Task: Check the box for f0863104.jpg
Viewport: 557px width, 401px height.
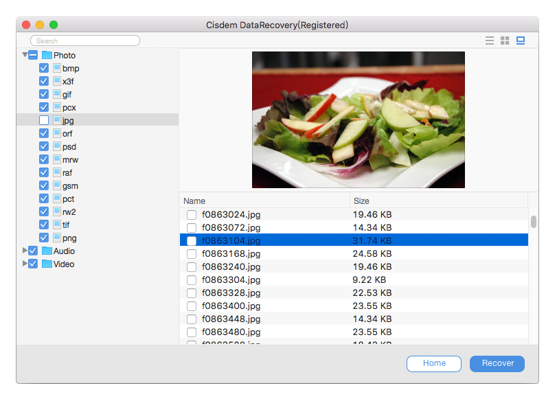Action: [x=192, y=241]
